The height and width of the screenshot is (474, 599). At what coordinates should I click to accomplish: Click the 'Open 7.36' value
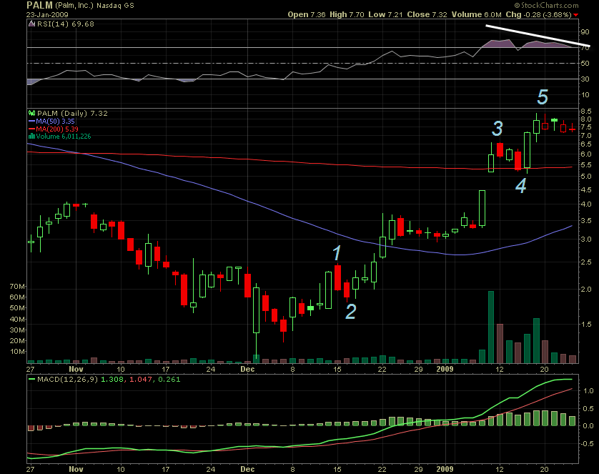(x=307, y=14)
